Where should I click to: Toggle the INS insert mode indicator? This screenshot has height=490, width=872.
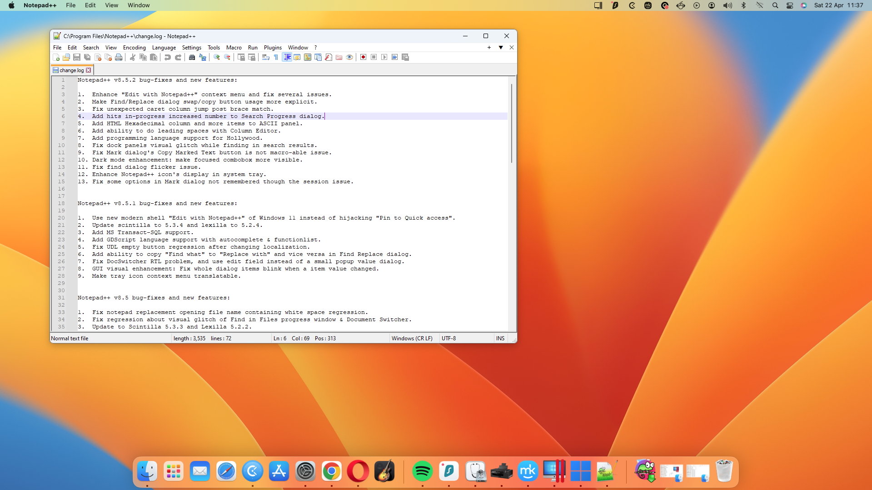[500, 338]
